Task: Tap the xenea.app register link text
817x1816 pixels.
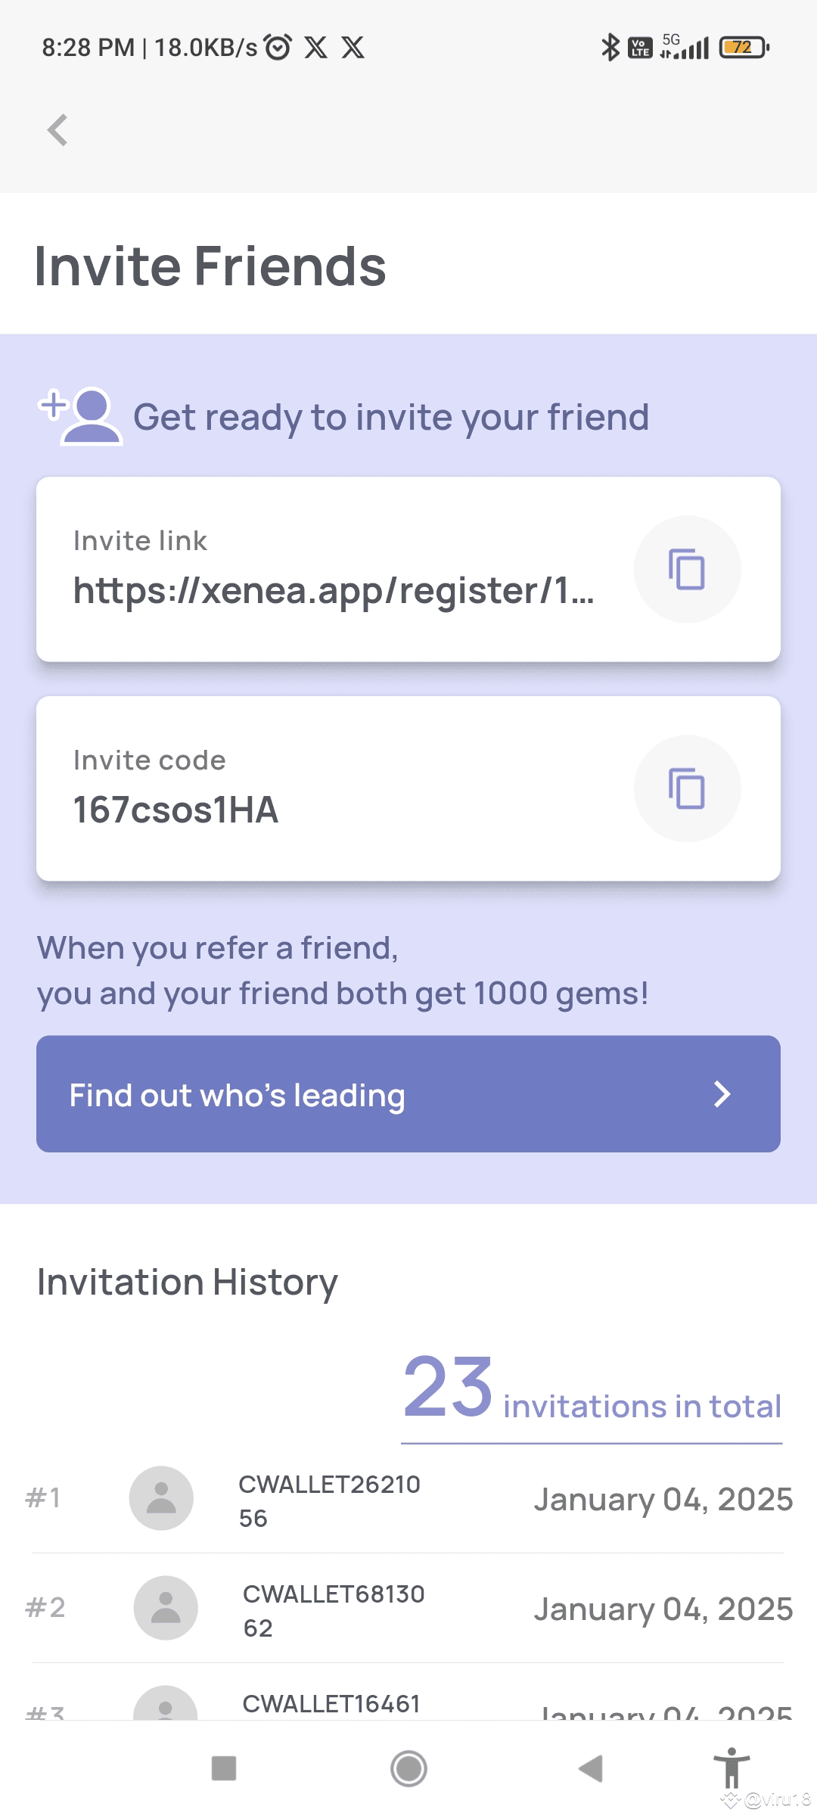Action: tap(333, 590)
